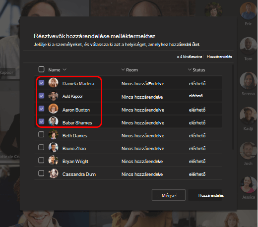Screen dimensions: 258x227
Task: Click the participant list scrollbar
Action: [233, 107]
